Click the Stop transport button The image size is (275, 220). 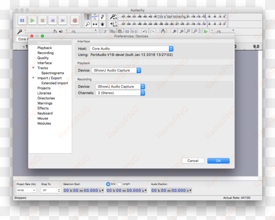tap(42, 21)
